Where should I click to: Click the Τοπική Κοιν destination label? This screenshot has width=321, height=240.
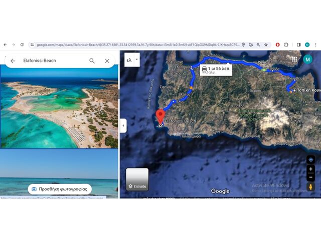pos(309,90)
